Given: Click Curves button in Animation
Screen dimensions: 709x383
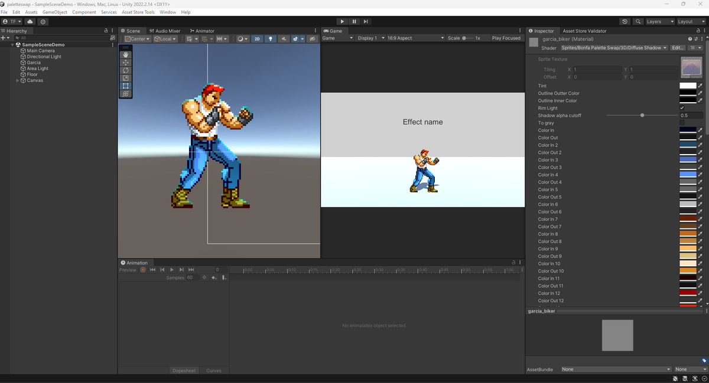Looking at the screenshot, I should coord(214,371).
